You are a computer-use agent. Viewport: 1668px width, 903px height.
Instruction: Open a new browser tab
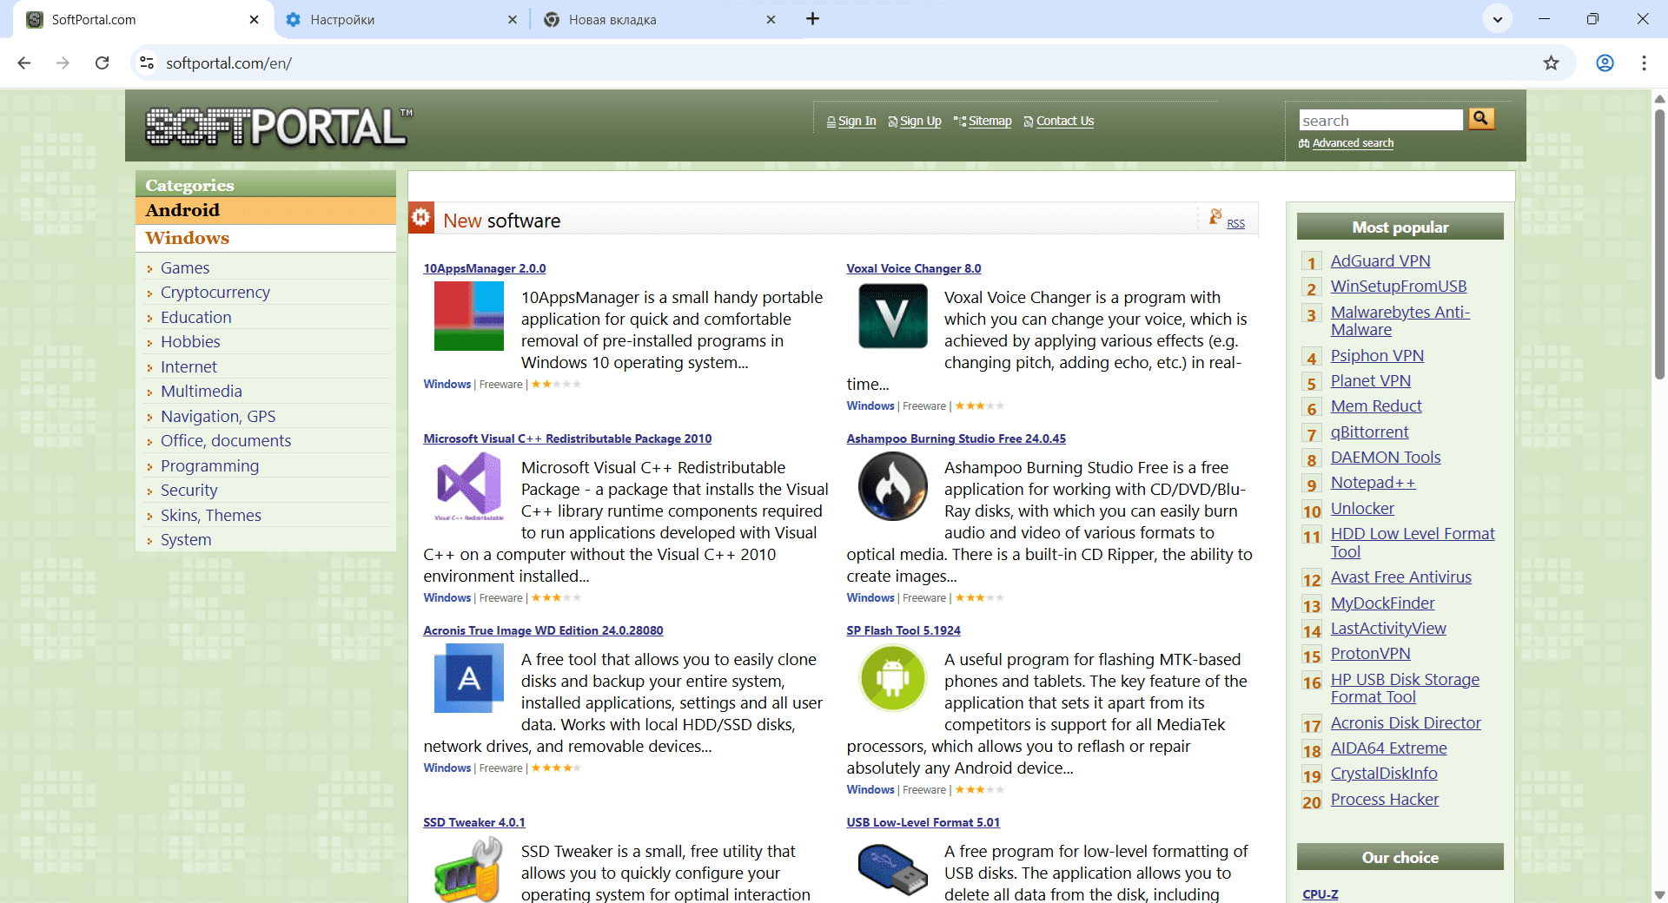[812, 19]
